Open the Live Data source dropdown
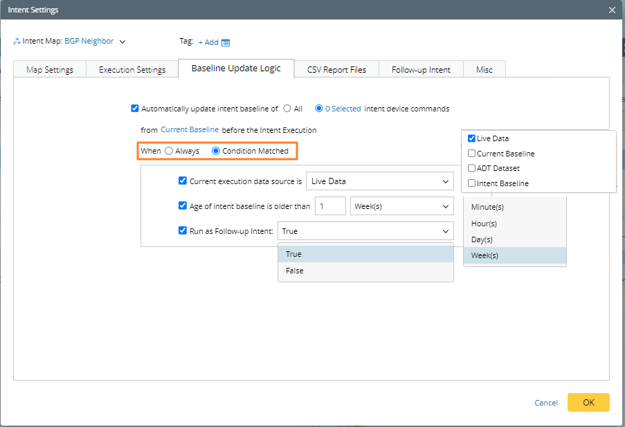The image size is (625, 427). point(379,181)
